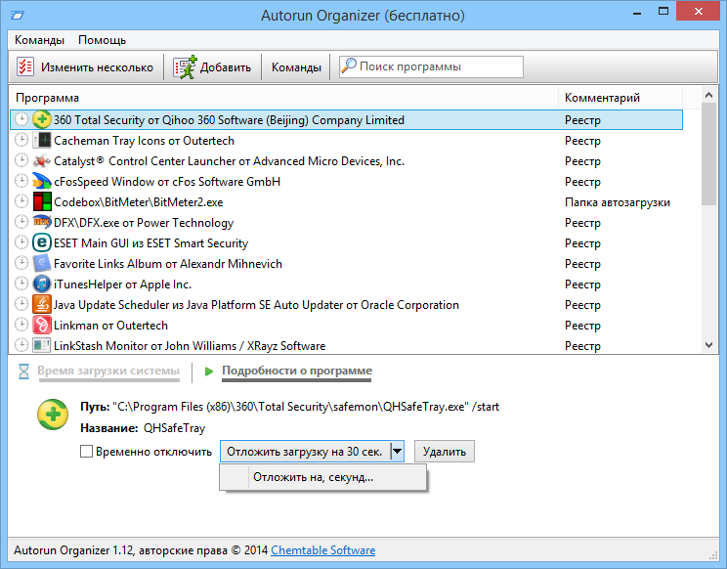Click the clock icon beside LinkStash Monitor
Screen dimensions: 727x569
coord(21,344)
